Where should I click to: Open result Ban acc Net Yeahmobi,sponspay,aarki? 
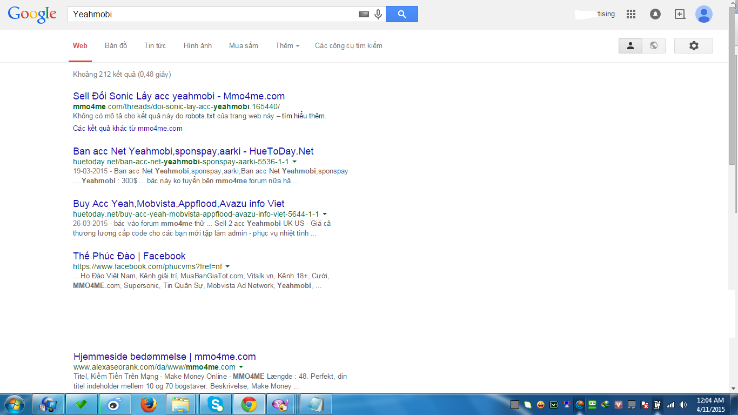click(193, 151)
